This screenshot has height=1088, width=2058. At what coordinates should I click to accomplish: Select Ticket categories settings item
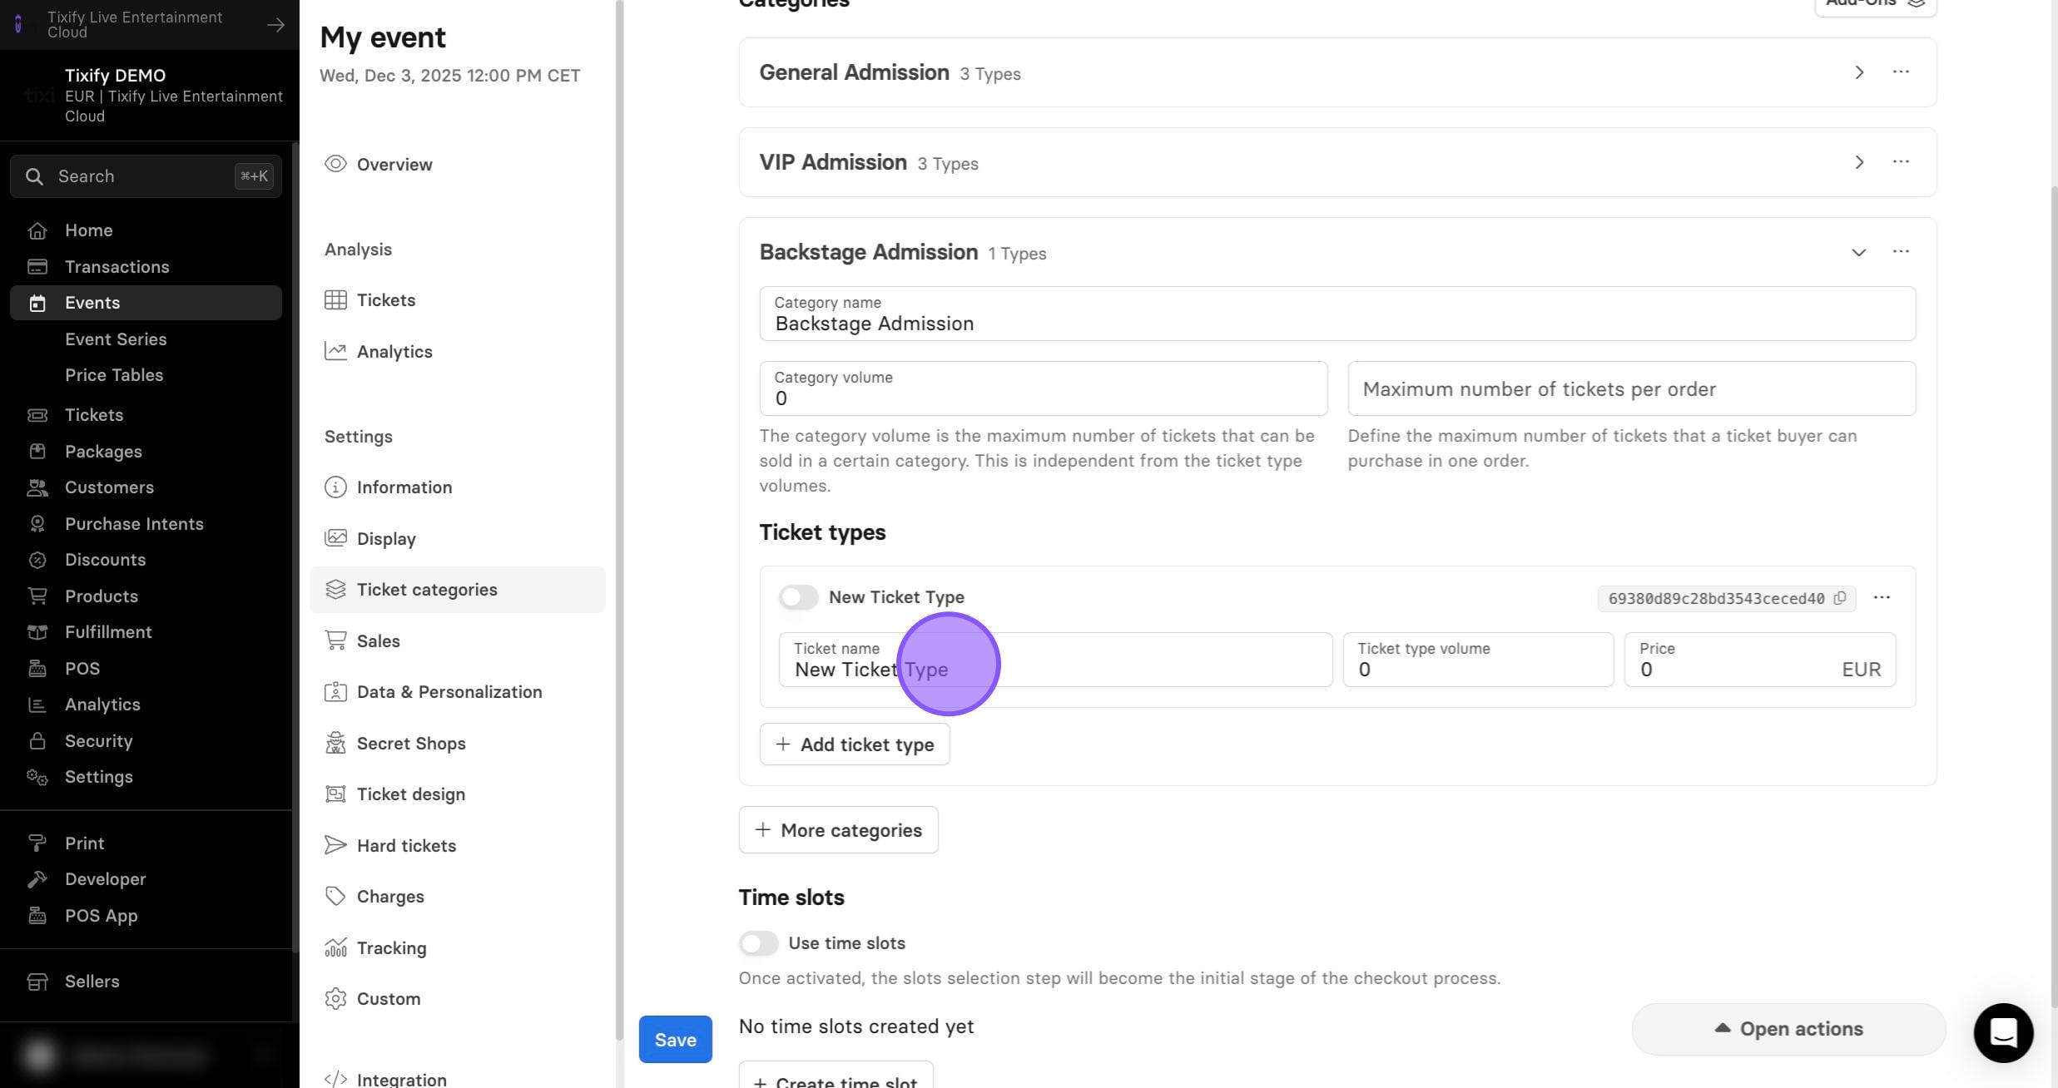click(457, 590)
